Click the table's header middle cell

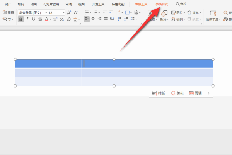(x=114, y=64)
